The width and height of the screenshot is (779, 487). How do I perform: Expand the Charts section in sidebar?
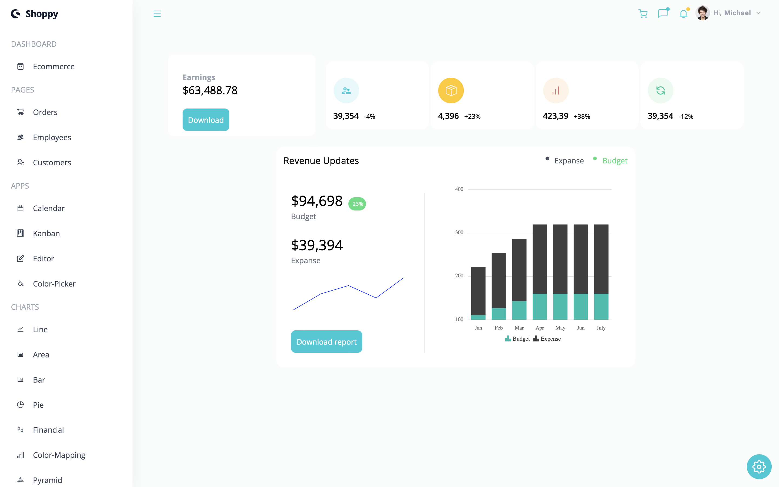(25, 306)
